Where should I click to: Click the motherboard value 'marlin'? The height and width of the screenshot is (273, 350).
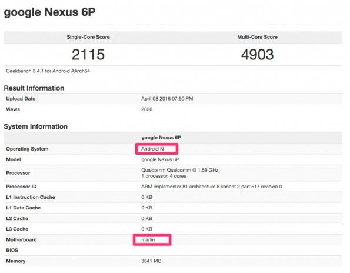[x=148, y=239]
